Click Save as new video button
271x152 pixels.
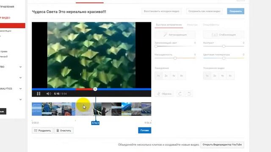[x=204, y=11]
